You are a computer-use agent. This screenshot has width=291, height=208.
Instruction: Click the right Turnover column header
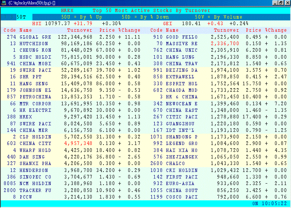(227, 30)
